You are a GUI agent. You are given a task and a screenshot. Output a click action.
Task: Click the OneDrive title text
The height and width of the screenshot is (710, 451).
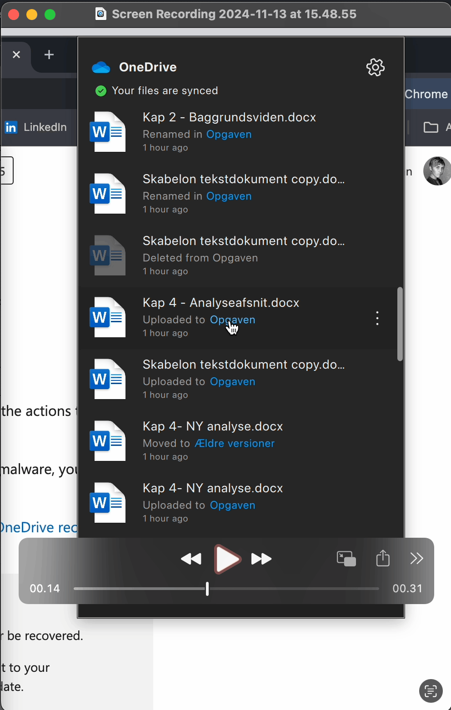point(148,67)
